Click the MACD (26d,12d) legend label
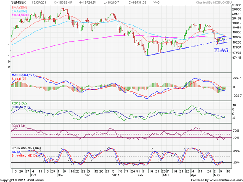243x182 pixels. coord(23,75)
